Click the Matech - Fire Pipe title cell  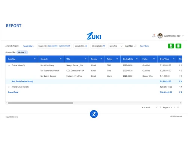[74, 76]
